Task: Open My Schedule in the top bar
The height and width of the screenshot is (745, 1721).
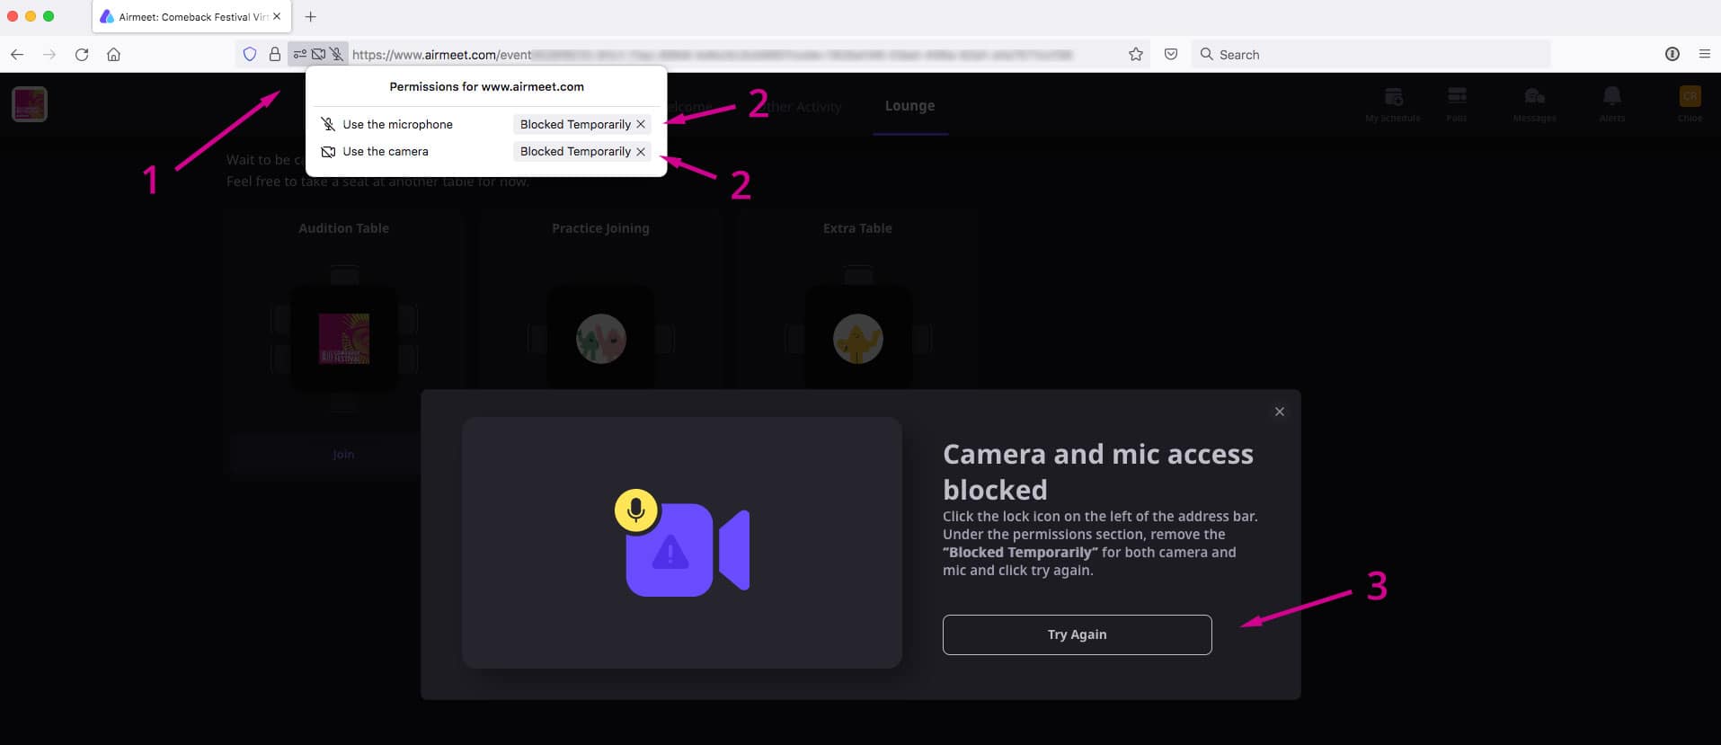Action: tap(1393, 104)
